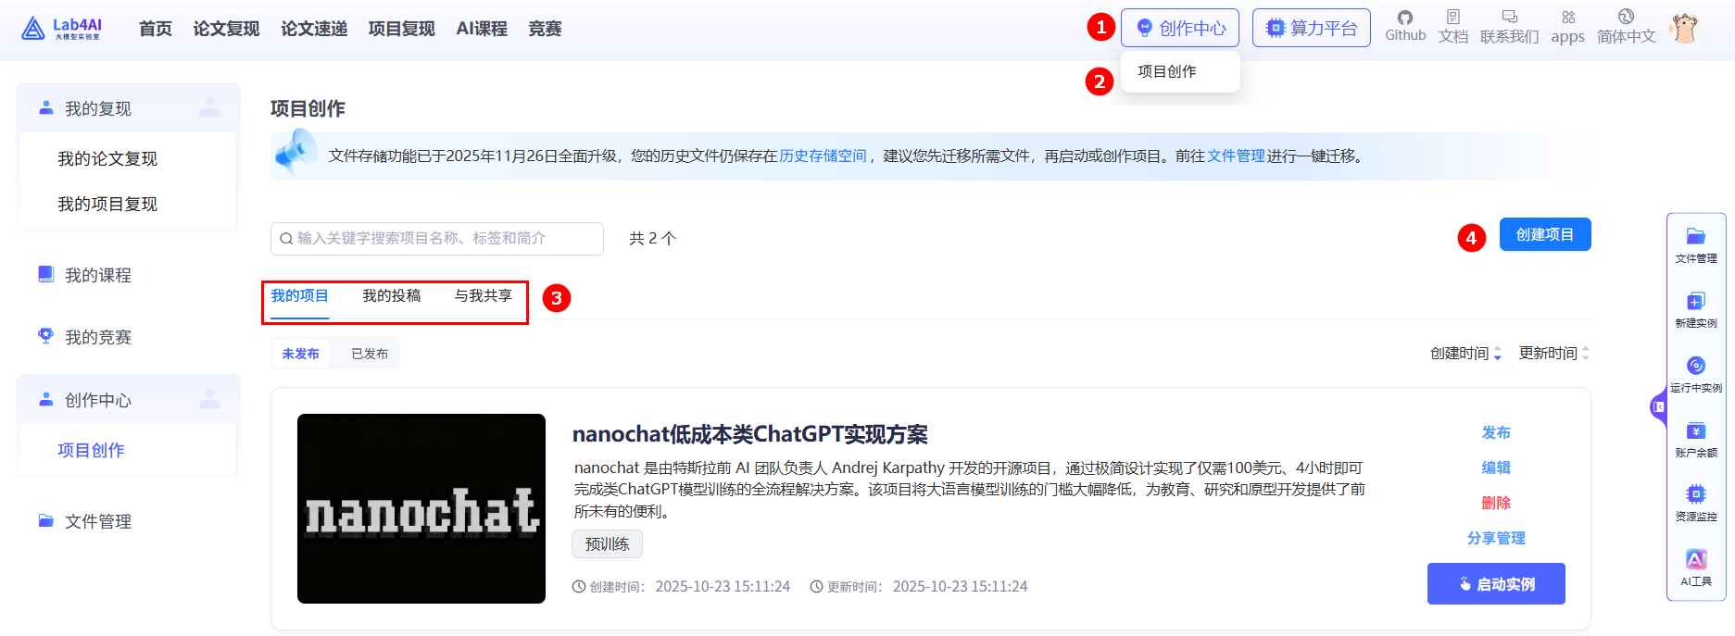Click the search magnifier icon
1735x636 pixels.
point(286,239)
